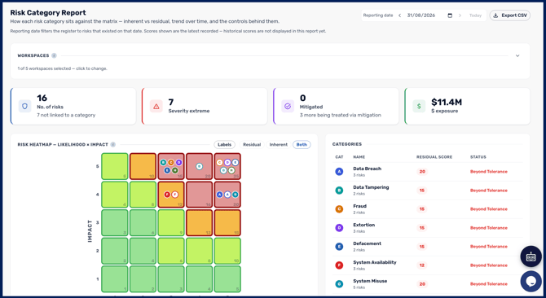Open the Data Tampering category row
The height and width of the screenshot is (298, 546).
[428, 191]
